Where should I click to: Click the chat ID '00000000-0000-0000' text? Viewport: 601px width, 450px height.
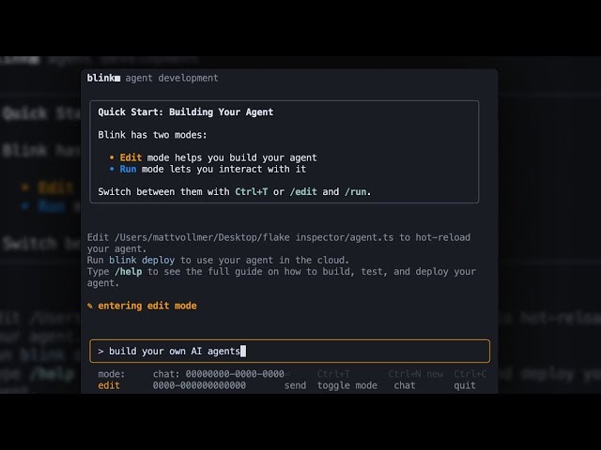click(x=235, y=374)
